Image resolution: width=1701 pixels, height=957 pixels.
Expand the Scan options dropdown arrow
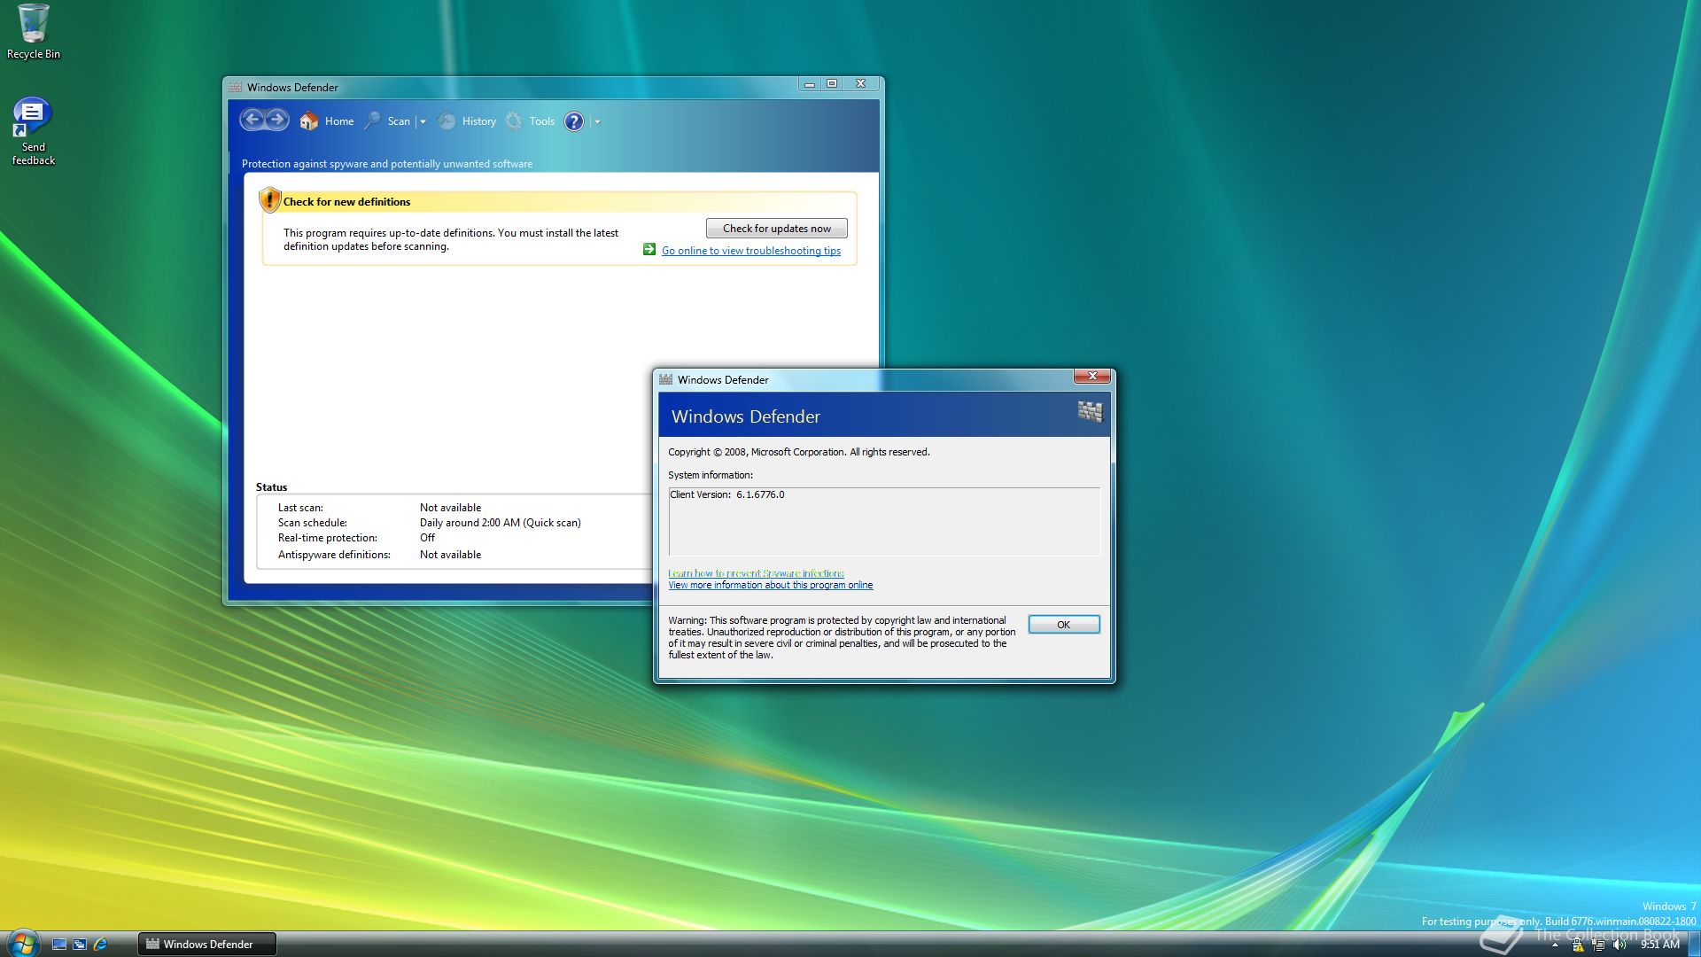pyautogui.click(x=423, y=122)
